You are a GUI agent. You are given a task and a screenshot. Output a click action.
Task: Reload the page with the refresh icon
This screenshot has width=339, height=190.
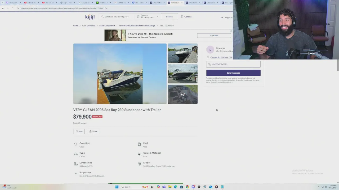[12, 8]
